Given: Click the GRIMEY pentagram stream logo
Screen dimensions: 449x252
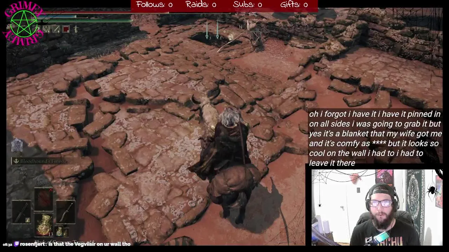Looking at the screenshot, I should [24, 23].
